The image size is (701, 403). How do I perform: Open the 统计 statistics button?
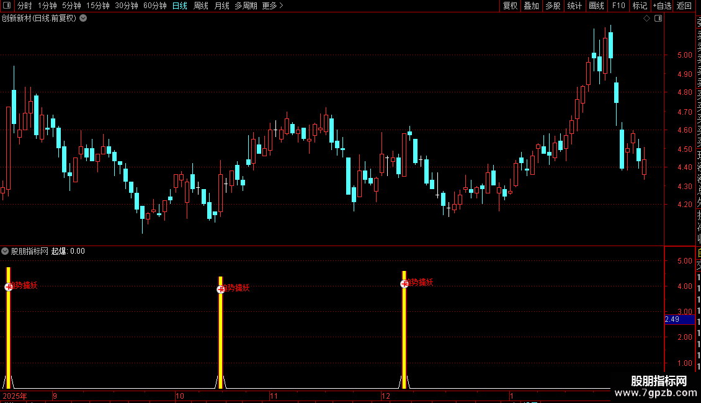tap(574, 6)
